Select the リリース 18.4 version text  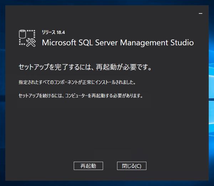tap(53, 32)
